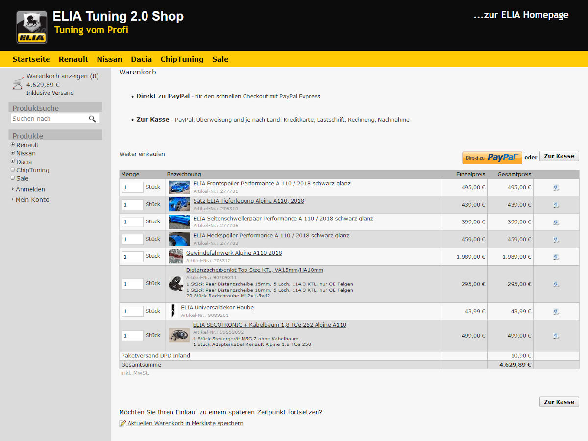Remove ELIA Frontspoiler Performance from cart
The width and height of the screenshot is (588, 441).
(x=556, y=187)
